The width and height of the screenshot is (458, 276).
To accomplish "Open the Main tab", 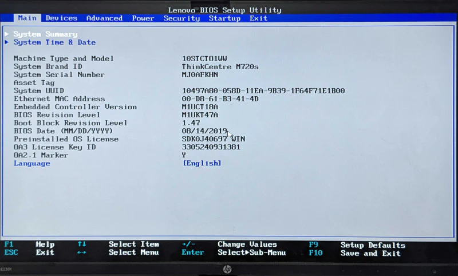I will click(x=27, y=18).
